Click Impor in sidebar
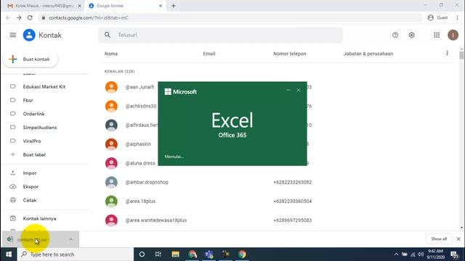This screenshot has width=465, height=261. click(30, 173)
